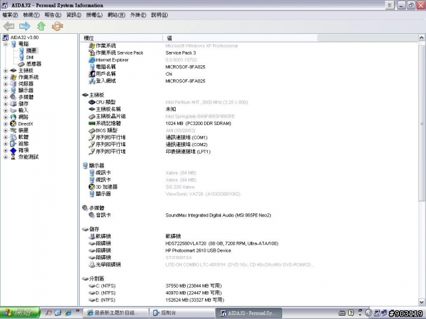Screen dimensions: 426x319
Task: Click the ViewSonic VA720 monitor link
Action: coord(202,194)
